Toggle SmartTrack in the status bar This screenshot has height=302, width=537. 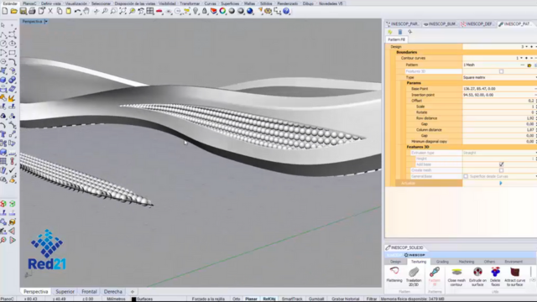pyautogui.click(x=292, y=299)
